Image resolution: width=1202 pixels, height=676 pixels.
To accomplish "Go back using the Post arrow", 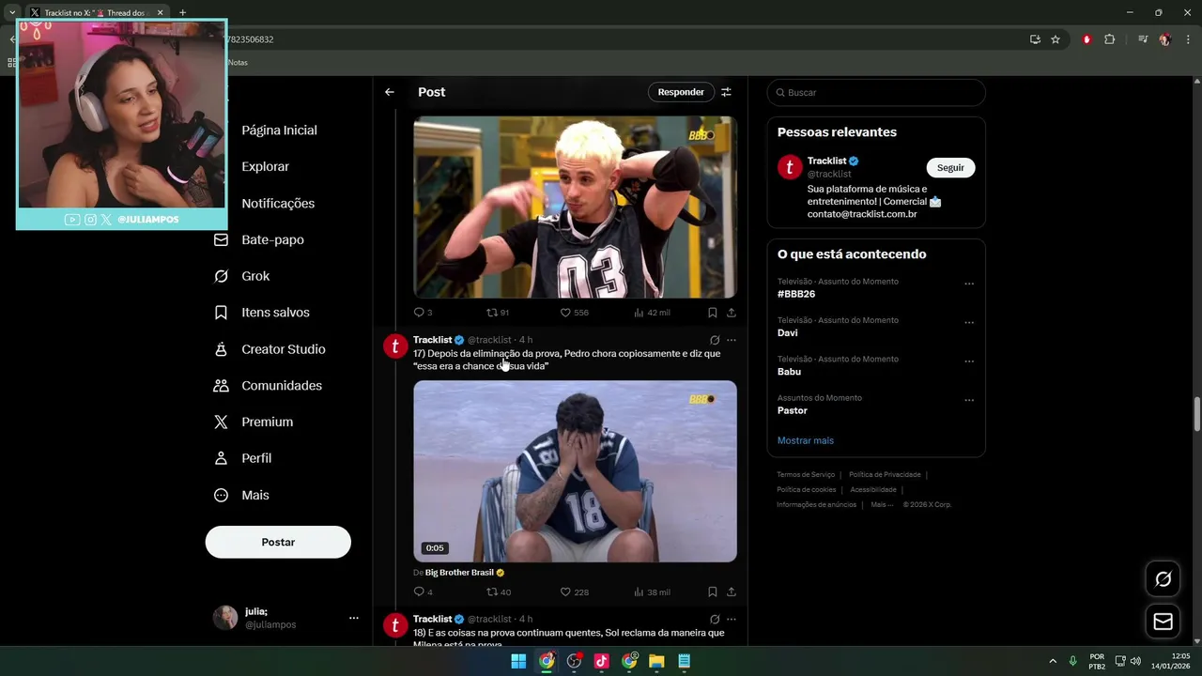I will click(x=390, y=92).
